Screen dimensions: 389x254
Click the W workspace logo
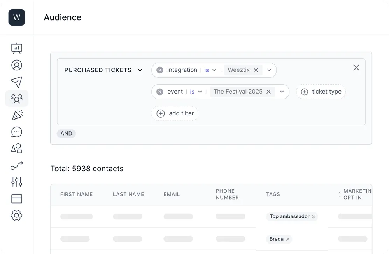(x=17, y=17)
